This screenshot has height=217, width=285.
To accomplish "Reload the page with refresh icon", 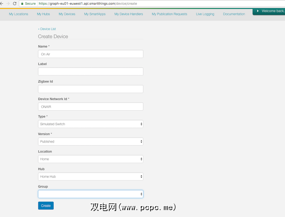I will 14,3.
